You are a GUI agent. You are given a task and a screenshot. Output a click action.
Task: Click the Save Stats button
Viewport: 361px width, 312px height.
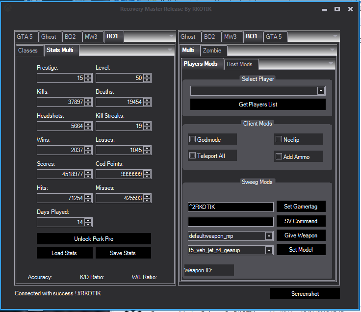coord(123,253)
